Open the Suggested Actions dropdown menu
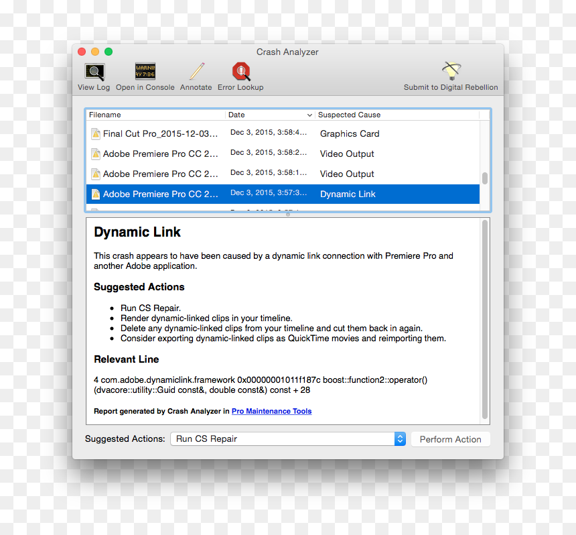Screen dimensions: 576x535 click(288, 439)
